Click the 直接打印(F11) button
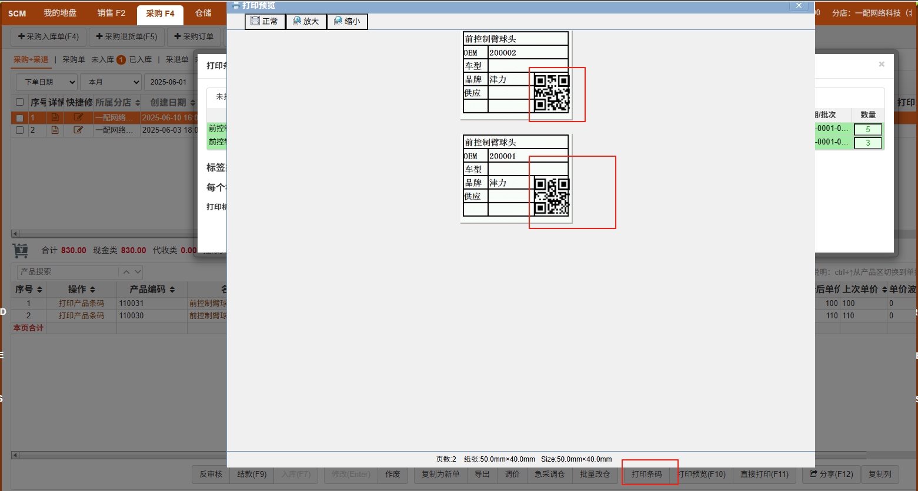Viewport: 918px width, 491px height. (765, 474)
